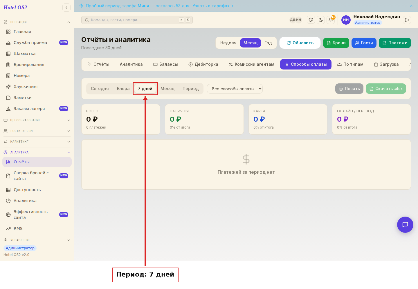418x289 pixels.
Task: Open Бронирования in the sidebar
Action: (x=37, y=65)
